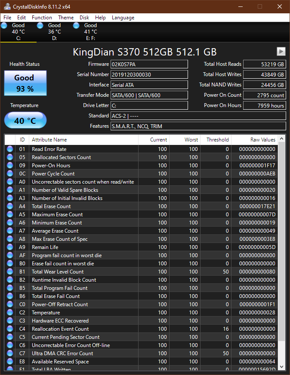Click the 40 °C temperature button
Image resolution: width=290 pixels, height=375 pixels.
click(25, 120)
